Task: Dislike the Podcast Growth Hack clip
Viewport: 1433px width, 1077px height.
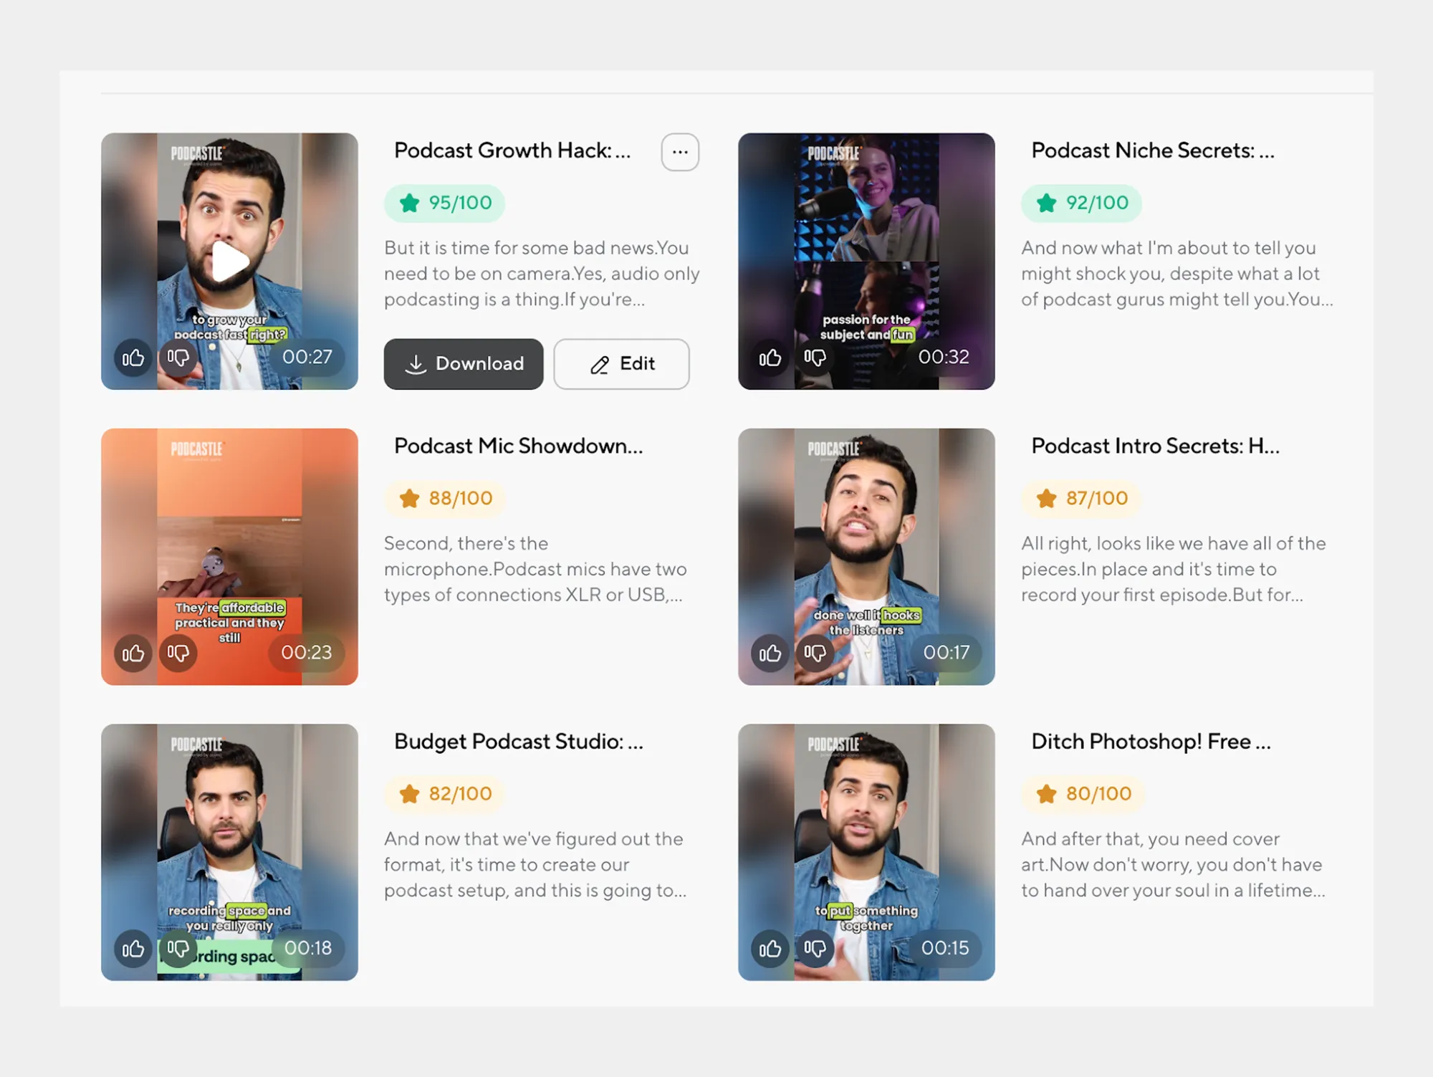Action: pos(178,358)
